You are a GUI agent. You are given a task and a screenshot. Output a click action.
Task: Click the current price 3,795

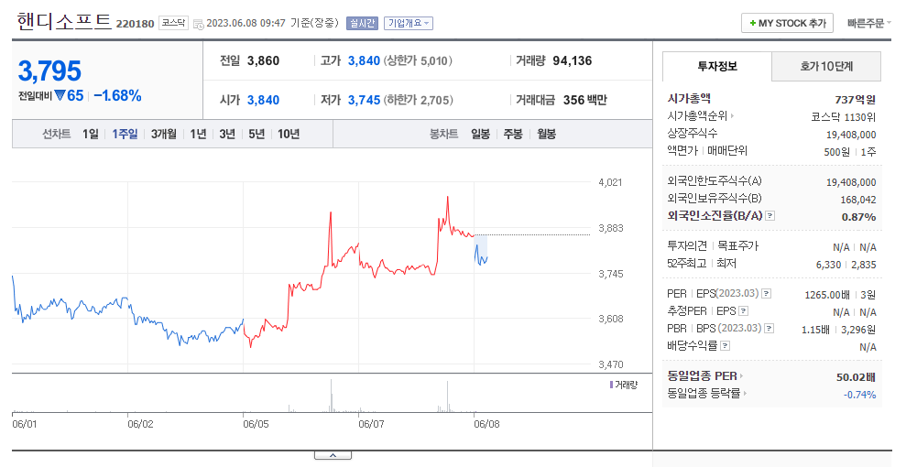click(x=49, y=71)
